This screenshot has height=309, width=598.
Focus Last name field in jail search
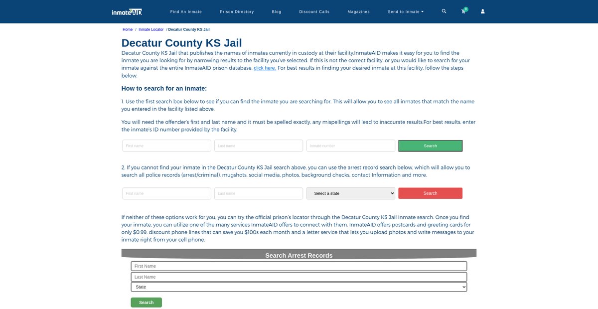[259, 146]
